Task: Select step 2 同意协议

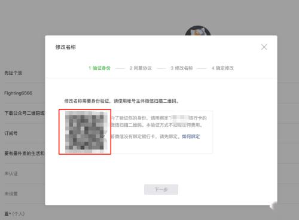Action: tap(141, 68)
